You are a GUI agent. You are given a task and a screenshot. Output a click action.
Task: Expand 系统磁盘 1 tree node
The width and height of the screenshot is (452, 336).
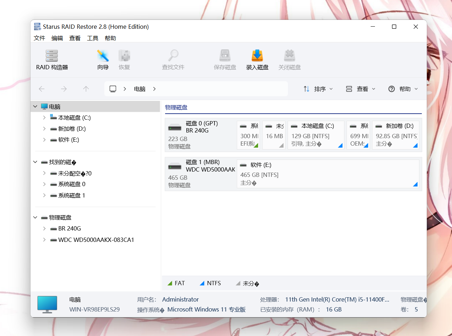coord(44,195)
